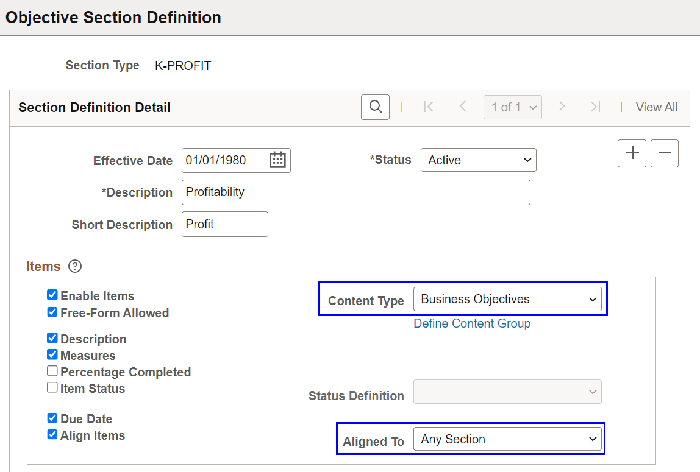
Task: Jump to the first record arrow
Action: [x=429, y=107]
